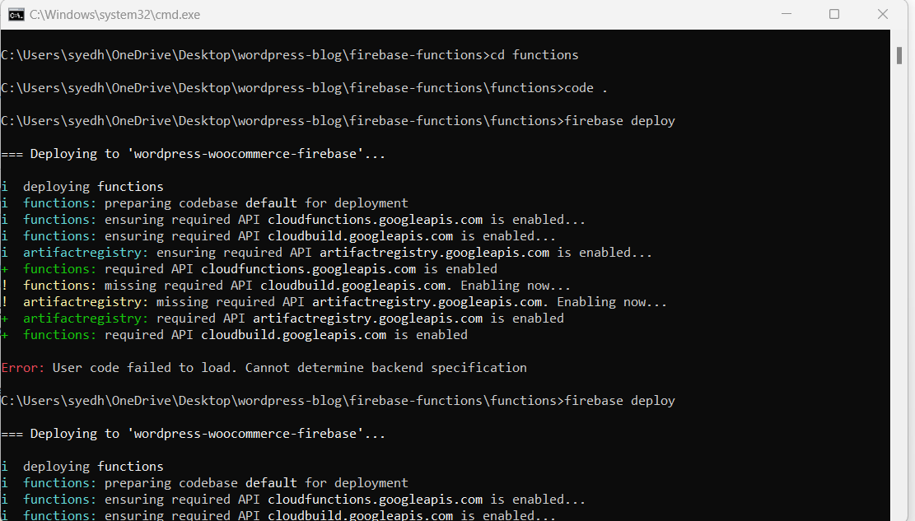
Task: Maximize the command prompt window
Action: [x=834, y=13]
